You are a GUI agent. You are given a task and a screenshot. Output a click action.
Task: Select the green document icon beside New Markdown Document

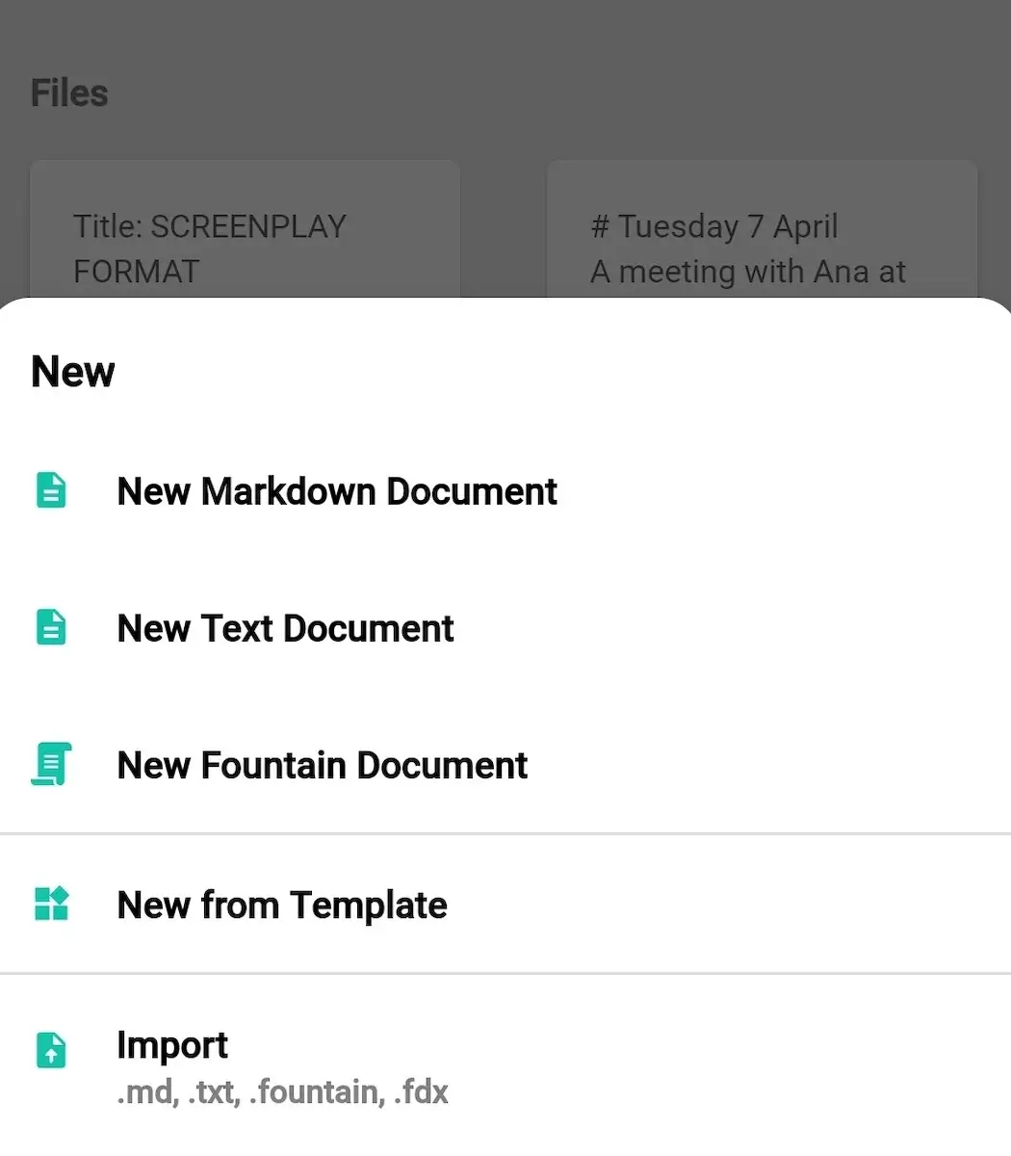click(x=50, y=490)
